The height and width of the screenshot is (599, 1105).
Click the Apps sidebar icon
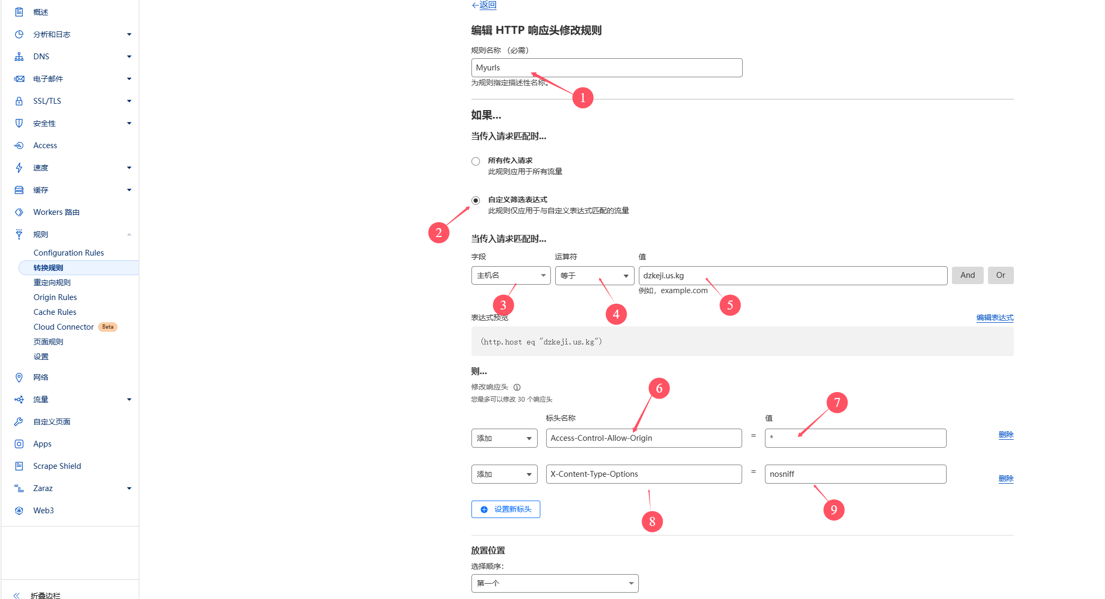19,443
